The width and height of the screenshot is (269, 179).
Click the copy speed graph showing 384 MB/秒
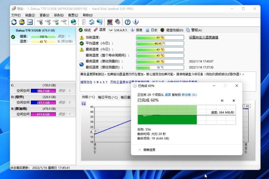point(187,115)
